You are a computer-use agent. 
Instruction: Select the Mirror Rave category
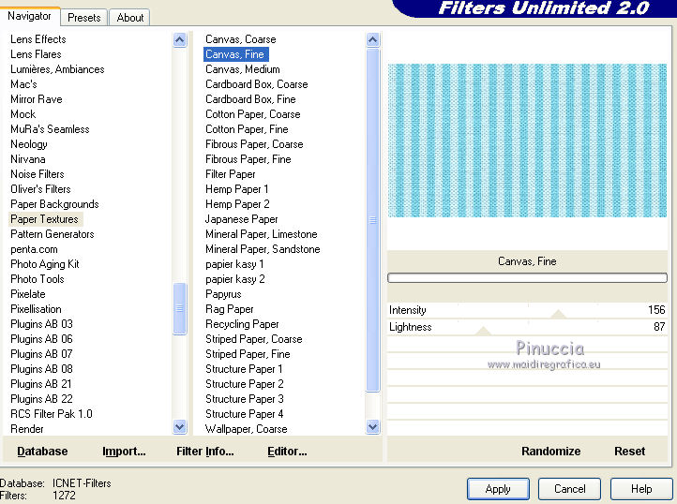(37, 99)
